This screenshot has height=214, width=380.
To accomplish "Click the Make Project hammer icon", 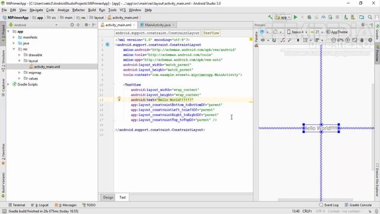I will coord(270,17).
